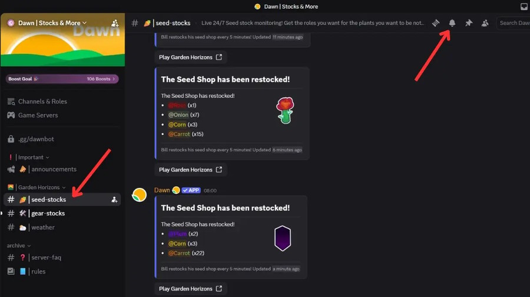Viewport: 530px width, 297px height.
Task: Click invite people icon beside server name
Action: [115, 23]
